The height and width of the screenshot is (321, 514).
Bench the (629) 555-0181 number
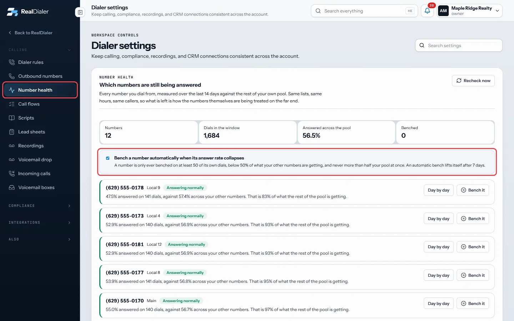coord(473,247)
